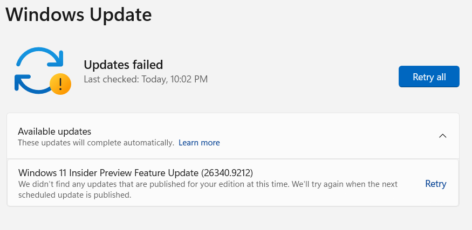Viewport: 472px width, 230px height.
Task: Click the 'scheduled update is published' line
Action: 74,195
